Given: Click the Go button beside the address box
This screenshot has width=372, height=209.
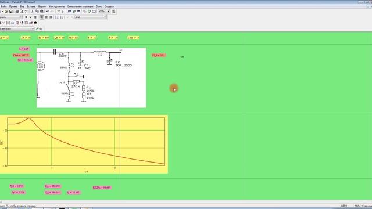Looking at the screenshot, I should [39, 28].
